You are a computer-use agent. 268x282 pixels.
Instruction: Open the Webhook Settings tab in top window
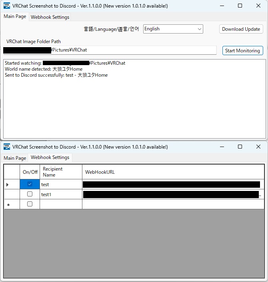[50, 17]
